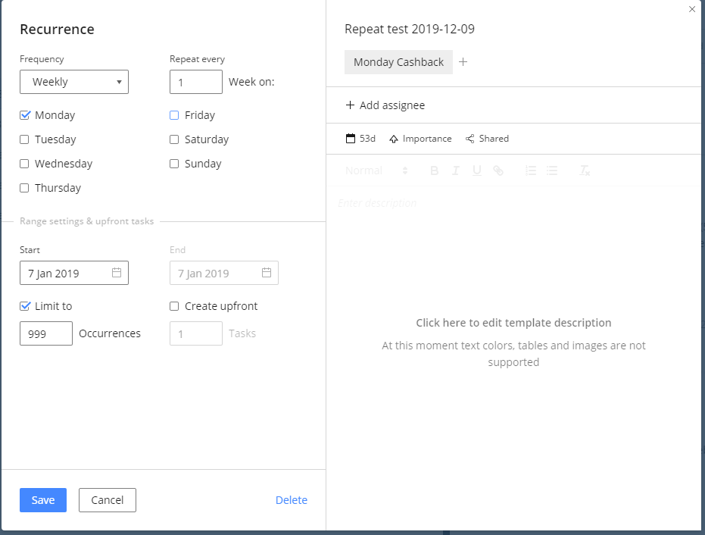Screen dimensions: 705x535
Task: Click the Occurrences number field
Action: (x=46, y=333)
